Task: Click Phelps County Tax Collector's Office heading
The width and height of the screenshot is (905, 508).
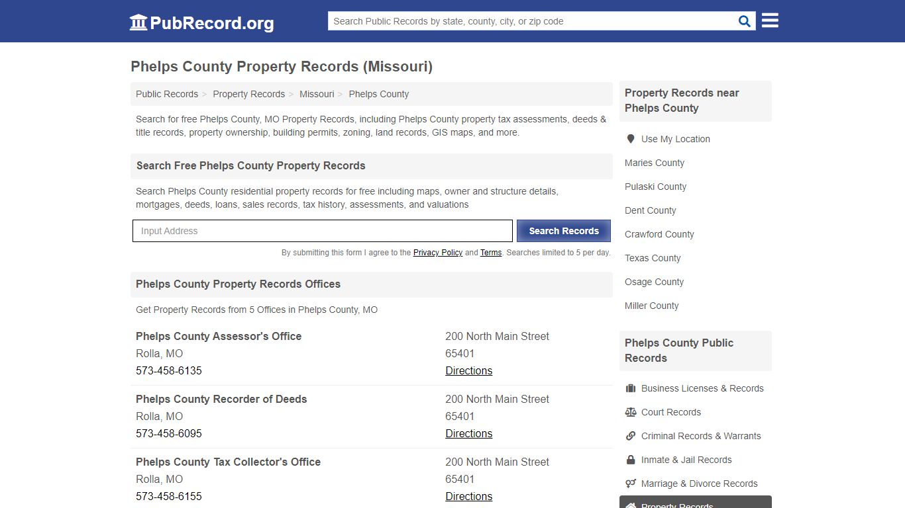Action: pyautogui.click(x=228, y=462)
